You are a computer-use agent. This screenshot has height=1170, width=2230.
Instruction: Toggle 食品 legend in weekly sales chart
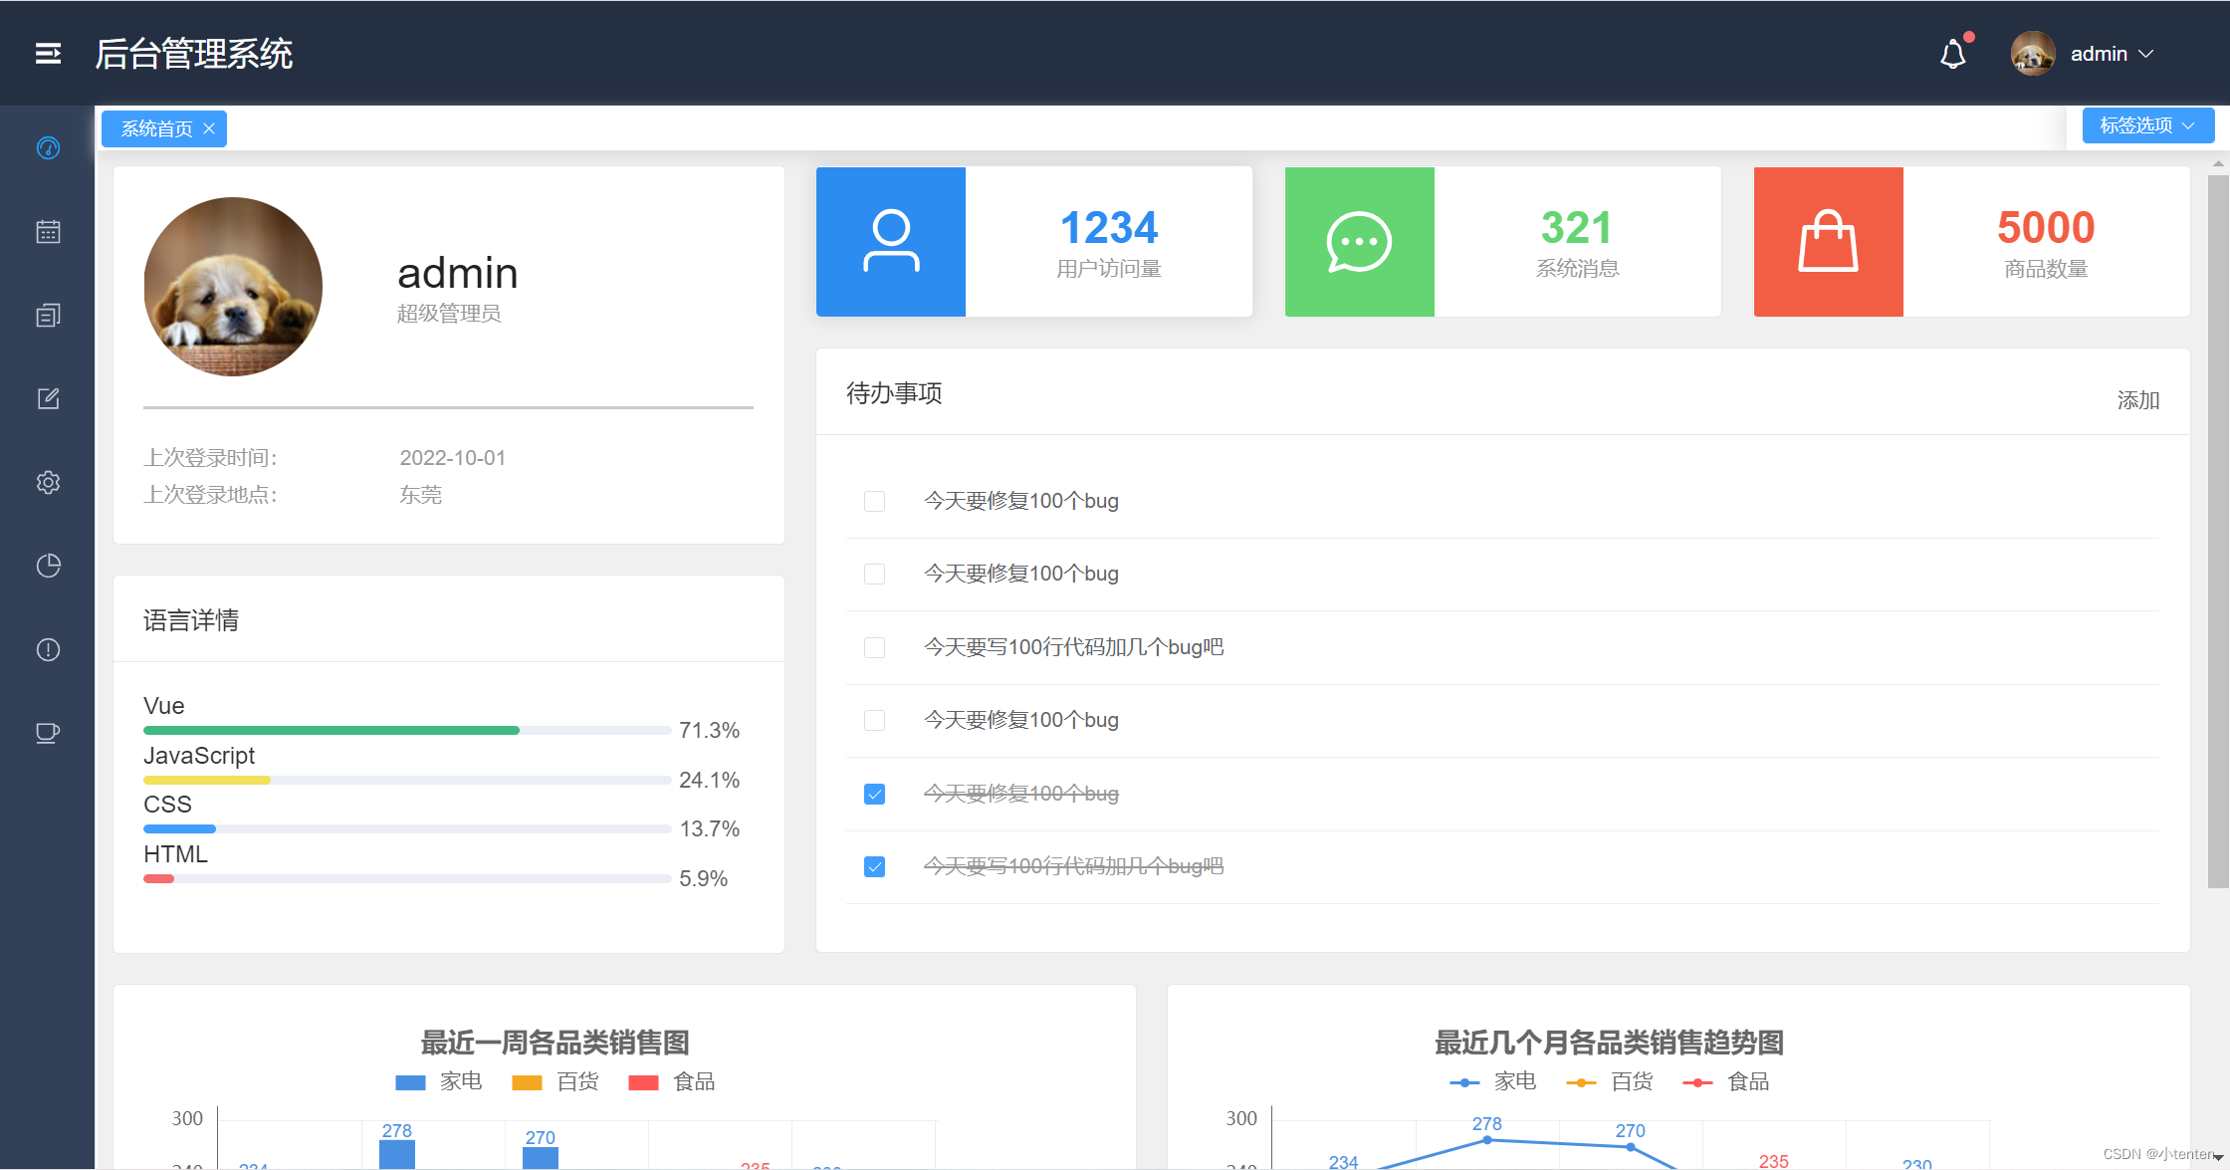click(x=672, y=1081)
